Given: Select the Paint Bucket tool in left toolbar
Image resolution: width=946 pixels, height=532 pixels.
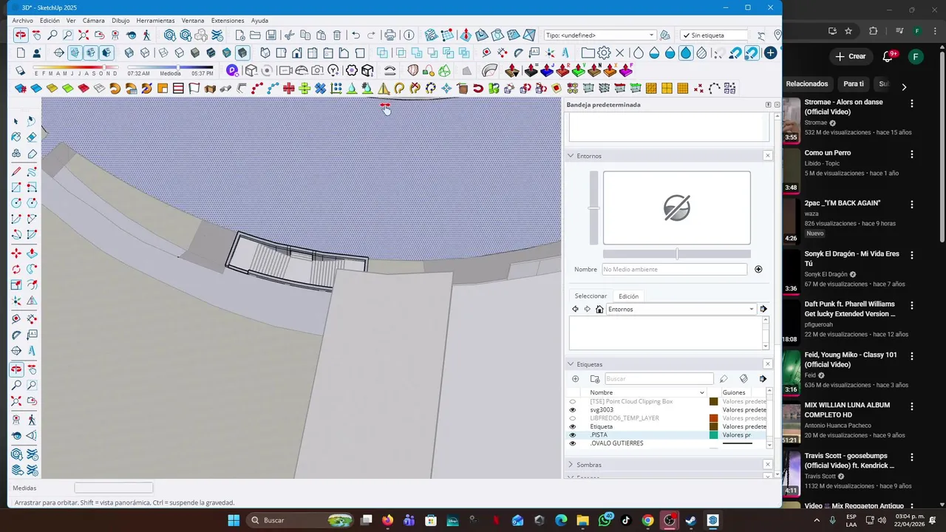Looking at the screenshot, I should pos(16,137).
